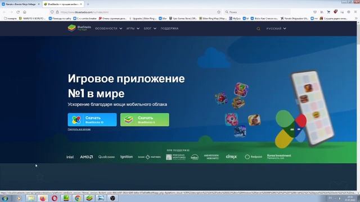Open the MyQuiz bookmark
The height and width of the screenshot is (202, 360).
coord(235,19)
